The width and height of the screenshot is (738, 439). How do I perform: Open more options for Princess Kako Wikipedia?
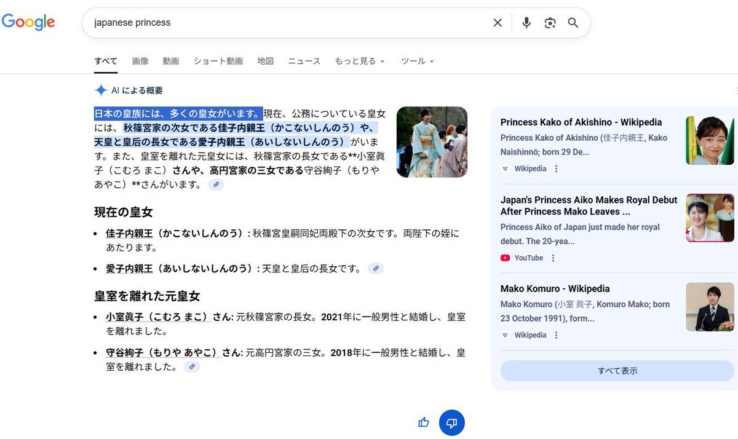[557, 168]
